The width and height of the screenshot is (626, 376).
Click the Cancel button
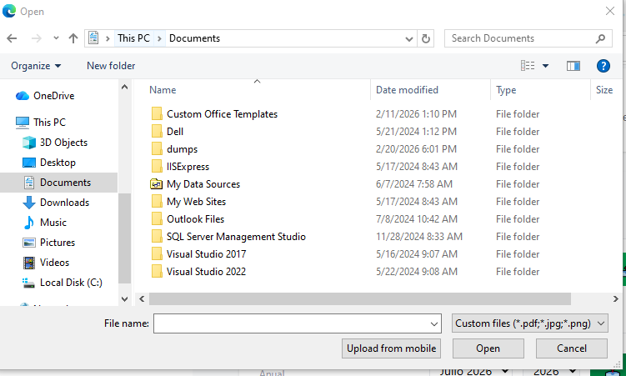pyautogui.click(x=572, y=348)
